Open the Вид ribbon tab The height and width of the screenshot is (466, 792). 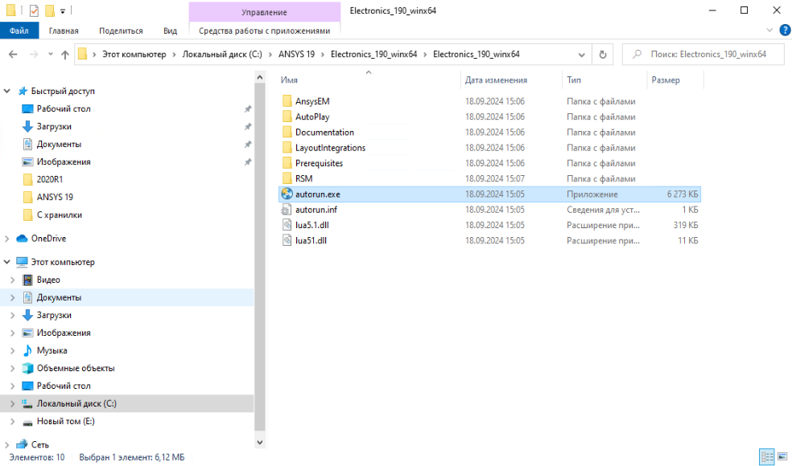pyautogui.click(x=170, y=31)
